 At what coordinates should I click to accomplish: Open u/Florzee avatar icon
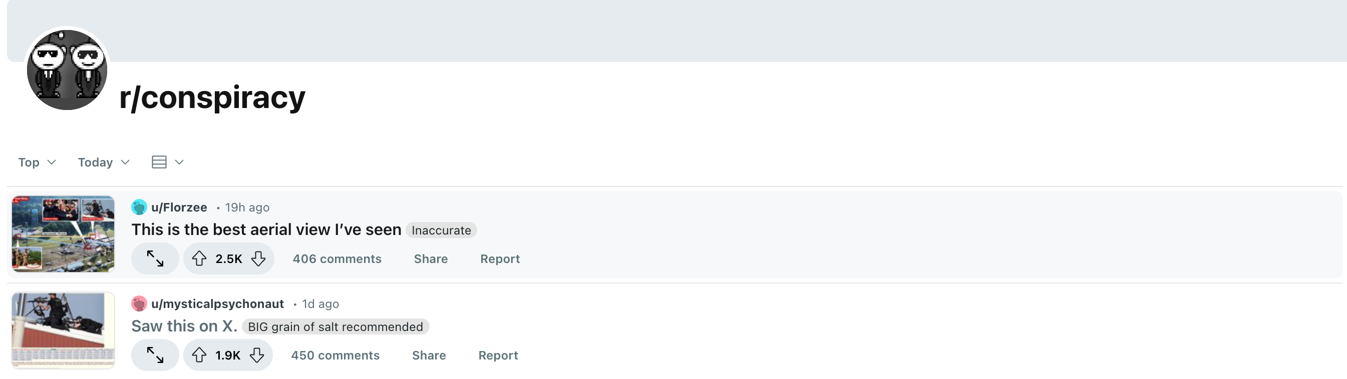(x=139, y=207)
